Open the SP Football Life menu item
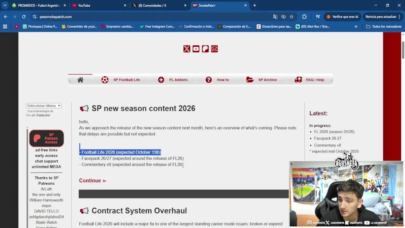 [x=127, y=80]
